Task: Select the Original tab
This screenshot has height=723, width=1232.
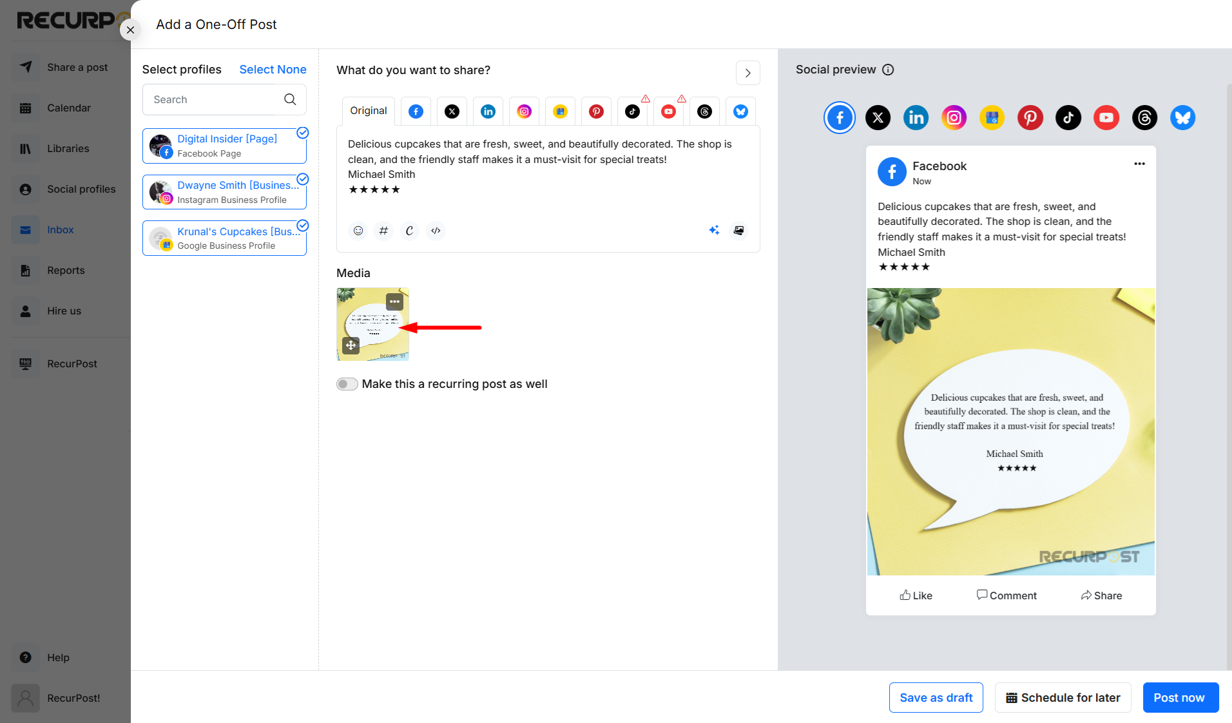Action: click(x=369, y=111)
